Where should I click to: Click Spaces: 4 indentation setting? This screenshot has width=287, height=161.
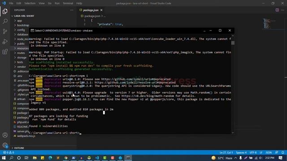(x=241, y=153)
